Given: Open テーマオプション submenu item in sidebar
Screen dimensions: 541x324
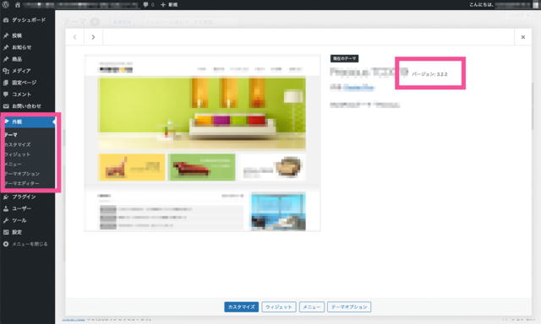Looking at the screenshot, I should click(22, 174).
